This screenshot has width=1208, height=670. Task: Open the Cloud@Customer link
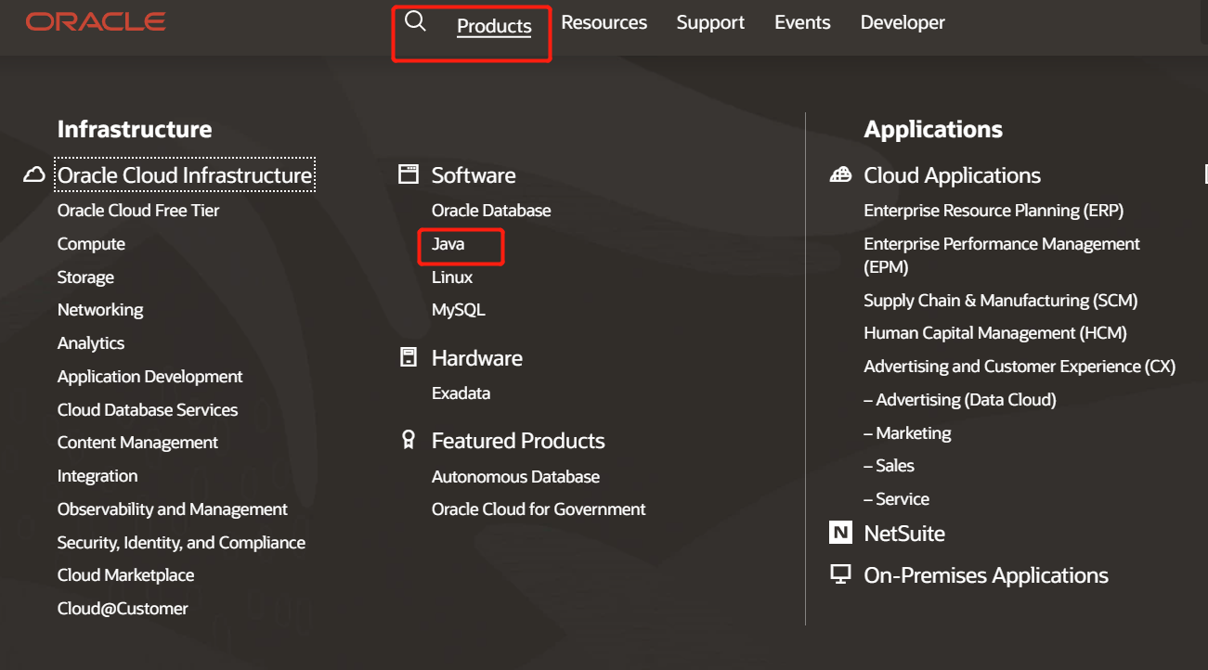[123, 609]
